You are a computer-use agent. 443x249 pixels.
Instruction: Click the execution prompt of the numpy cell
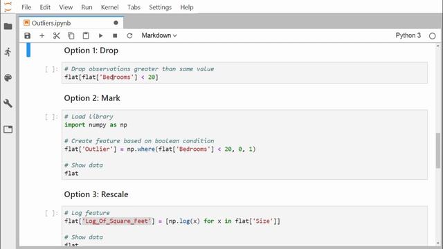pyautogui.click(x=51, y=117)
